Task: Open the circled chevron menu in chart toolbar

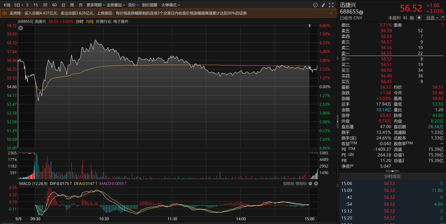Action: coord(315,5)
